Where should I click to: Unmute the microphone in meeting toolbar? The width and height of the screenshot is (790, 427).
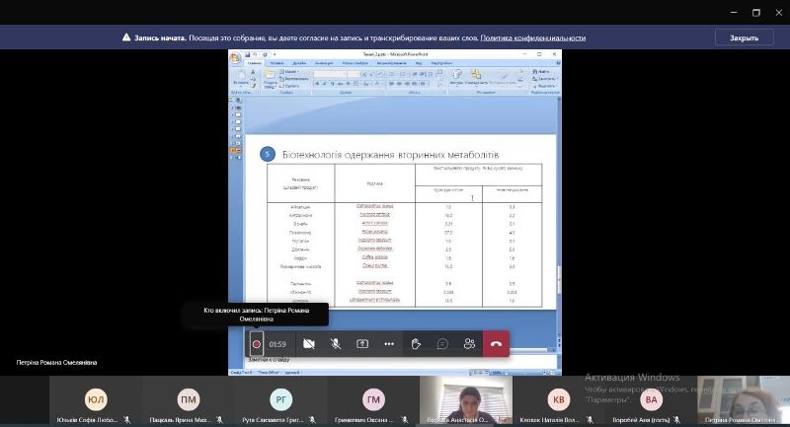pyautogui.click(x=336, y=344)
